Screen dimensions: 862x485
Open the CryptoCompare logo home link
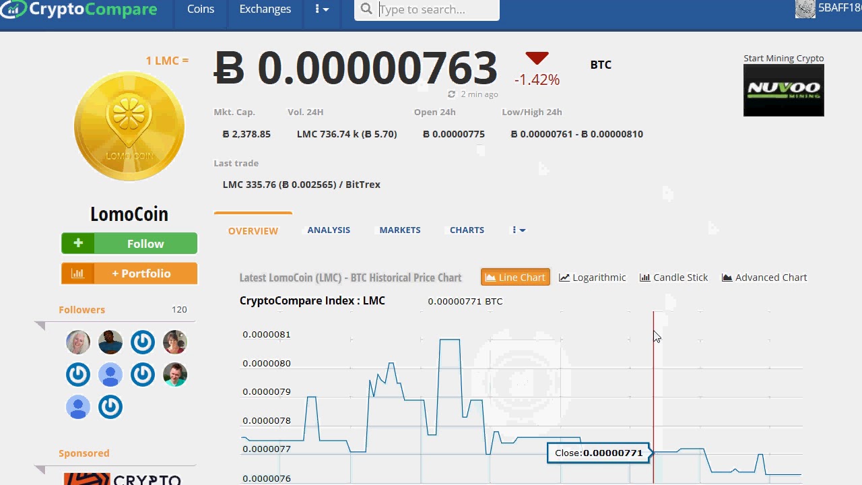[x=79, y=9]
